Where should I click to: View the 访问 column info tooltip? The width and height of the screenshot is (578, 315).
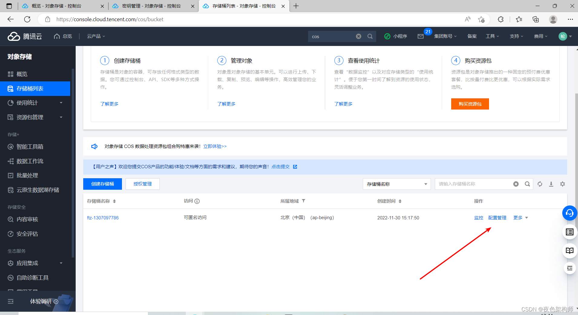coord(197,201)
